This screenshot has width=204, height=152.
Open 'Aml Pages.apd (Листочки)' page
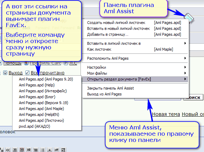coord(47,120)
